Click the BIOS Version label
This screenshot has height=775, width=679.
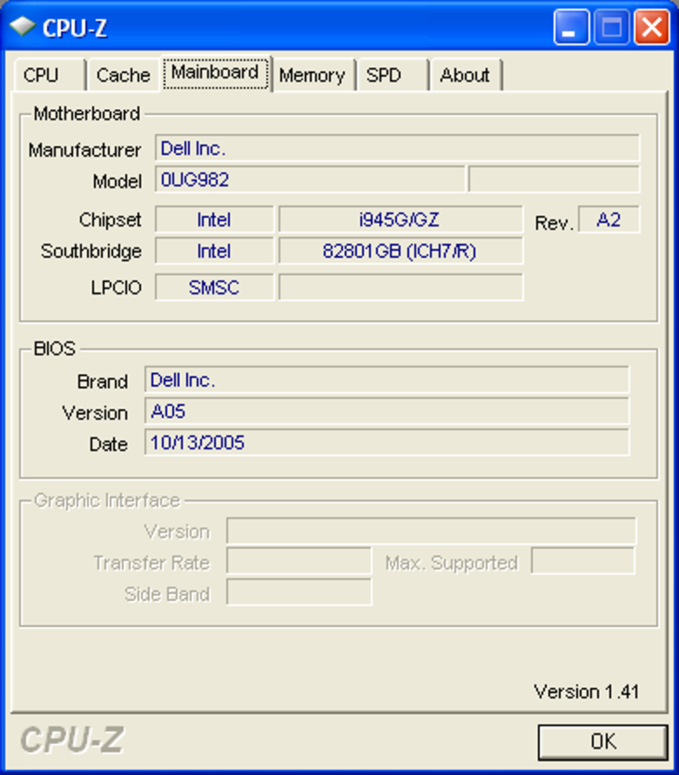pos(95,413)
